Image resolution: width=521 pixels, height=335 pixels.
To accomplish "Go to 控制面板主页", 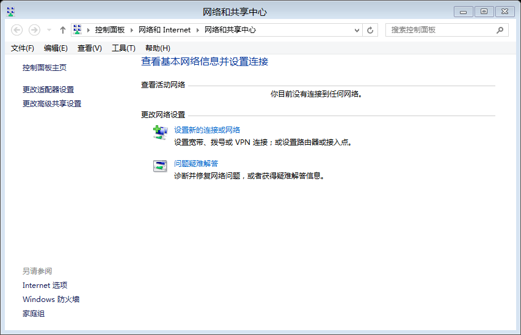I will tap(45, 68).
